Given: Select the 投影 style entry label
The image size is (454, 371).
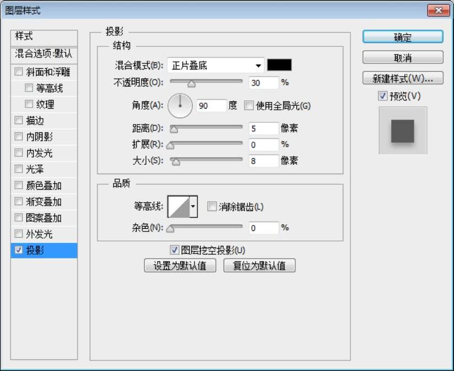Looking at the screenshot, I should pyautogui.click(x=35, y=250).
